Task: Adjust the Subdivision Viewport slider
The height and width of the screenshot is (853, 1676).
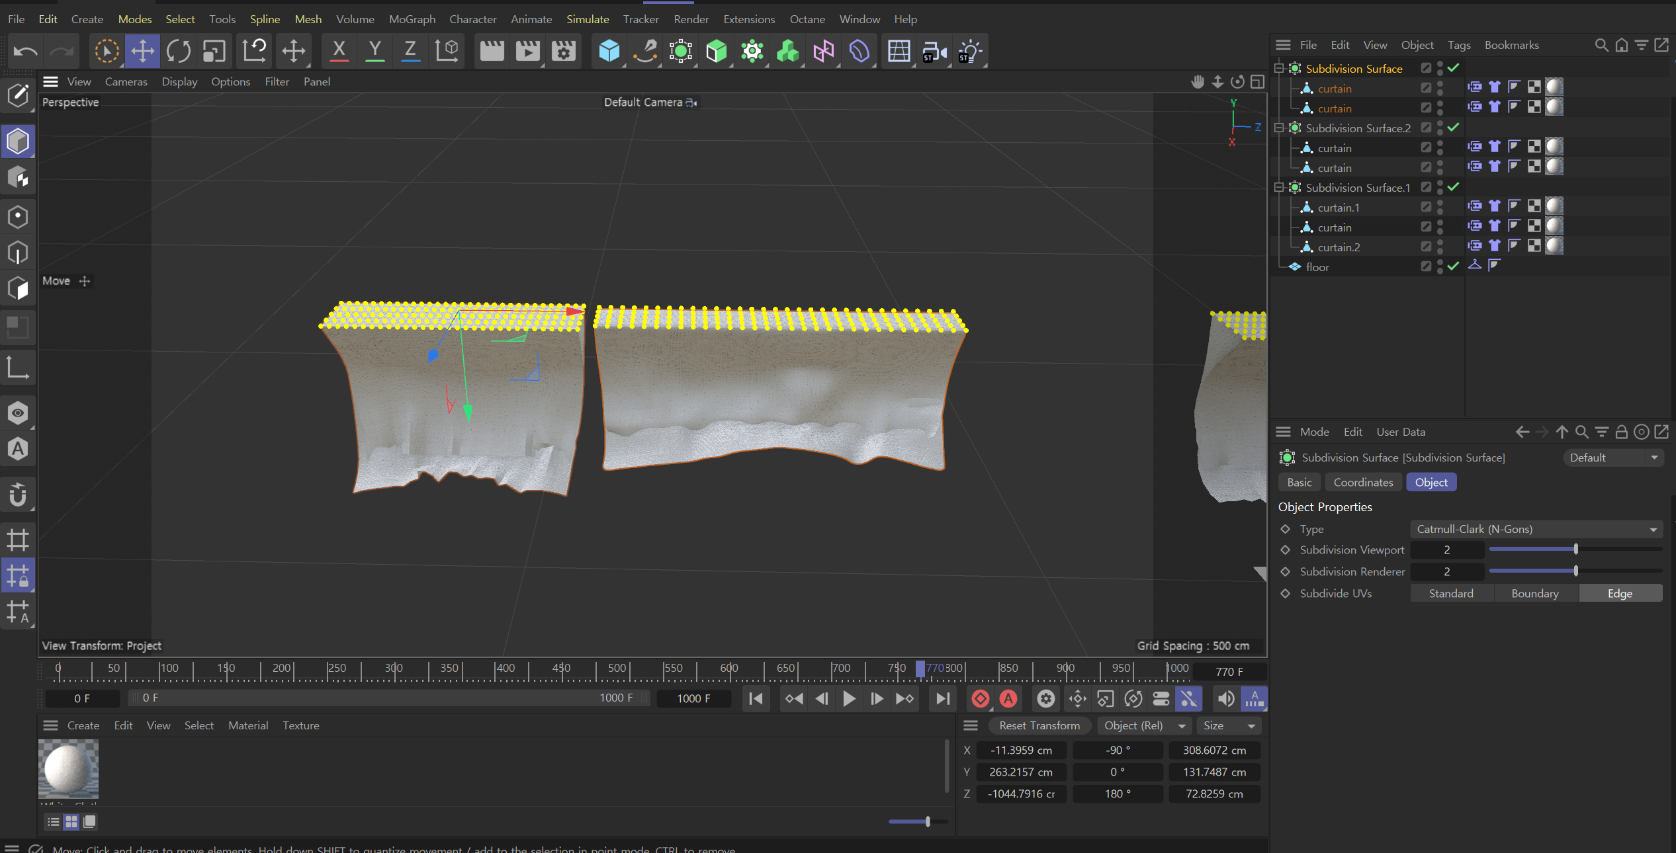Action: coord(1575,549)
